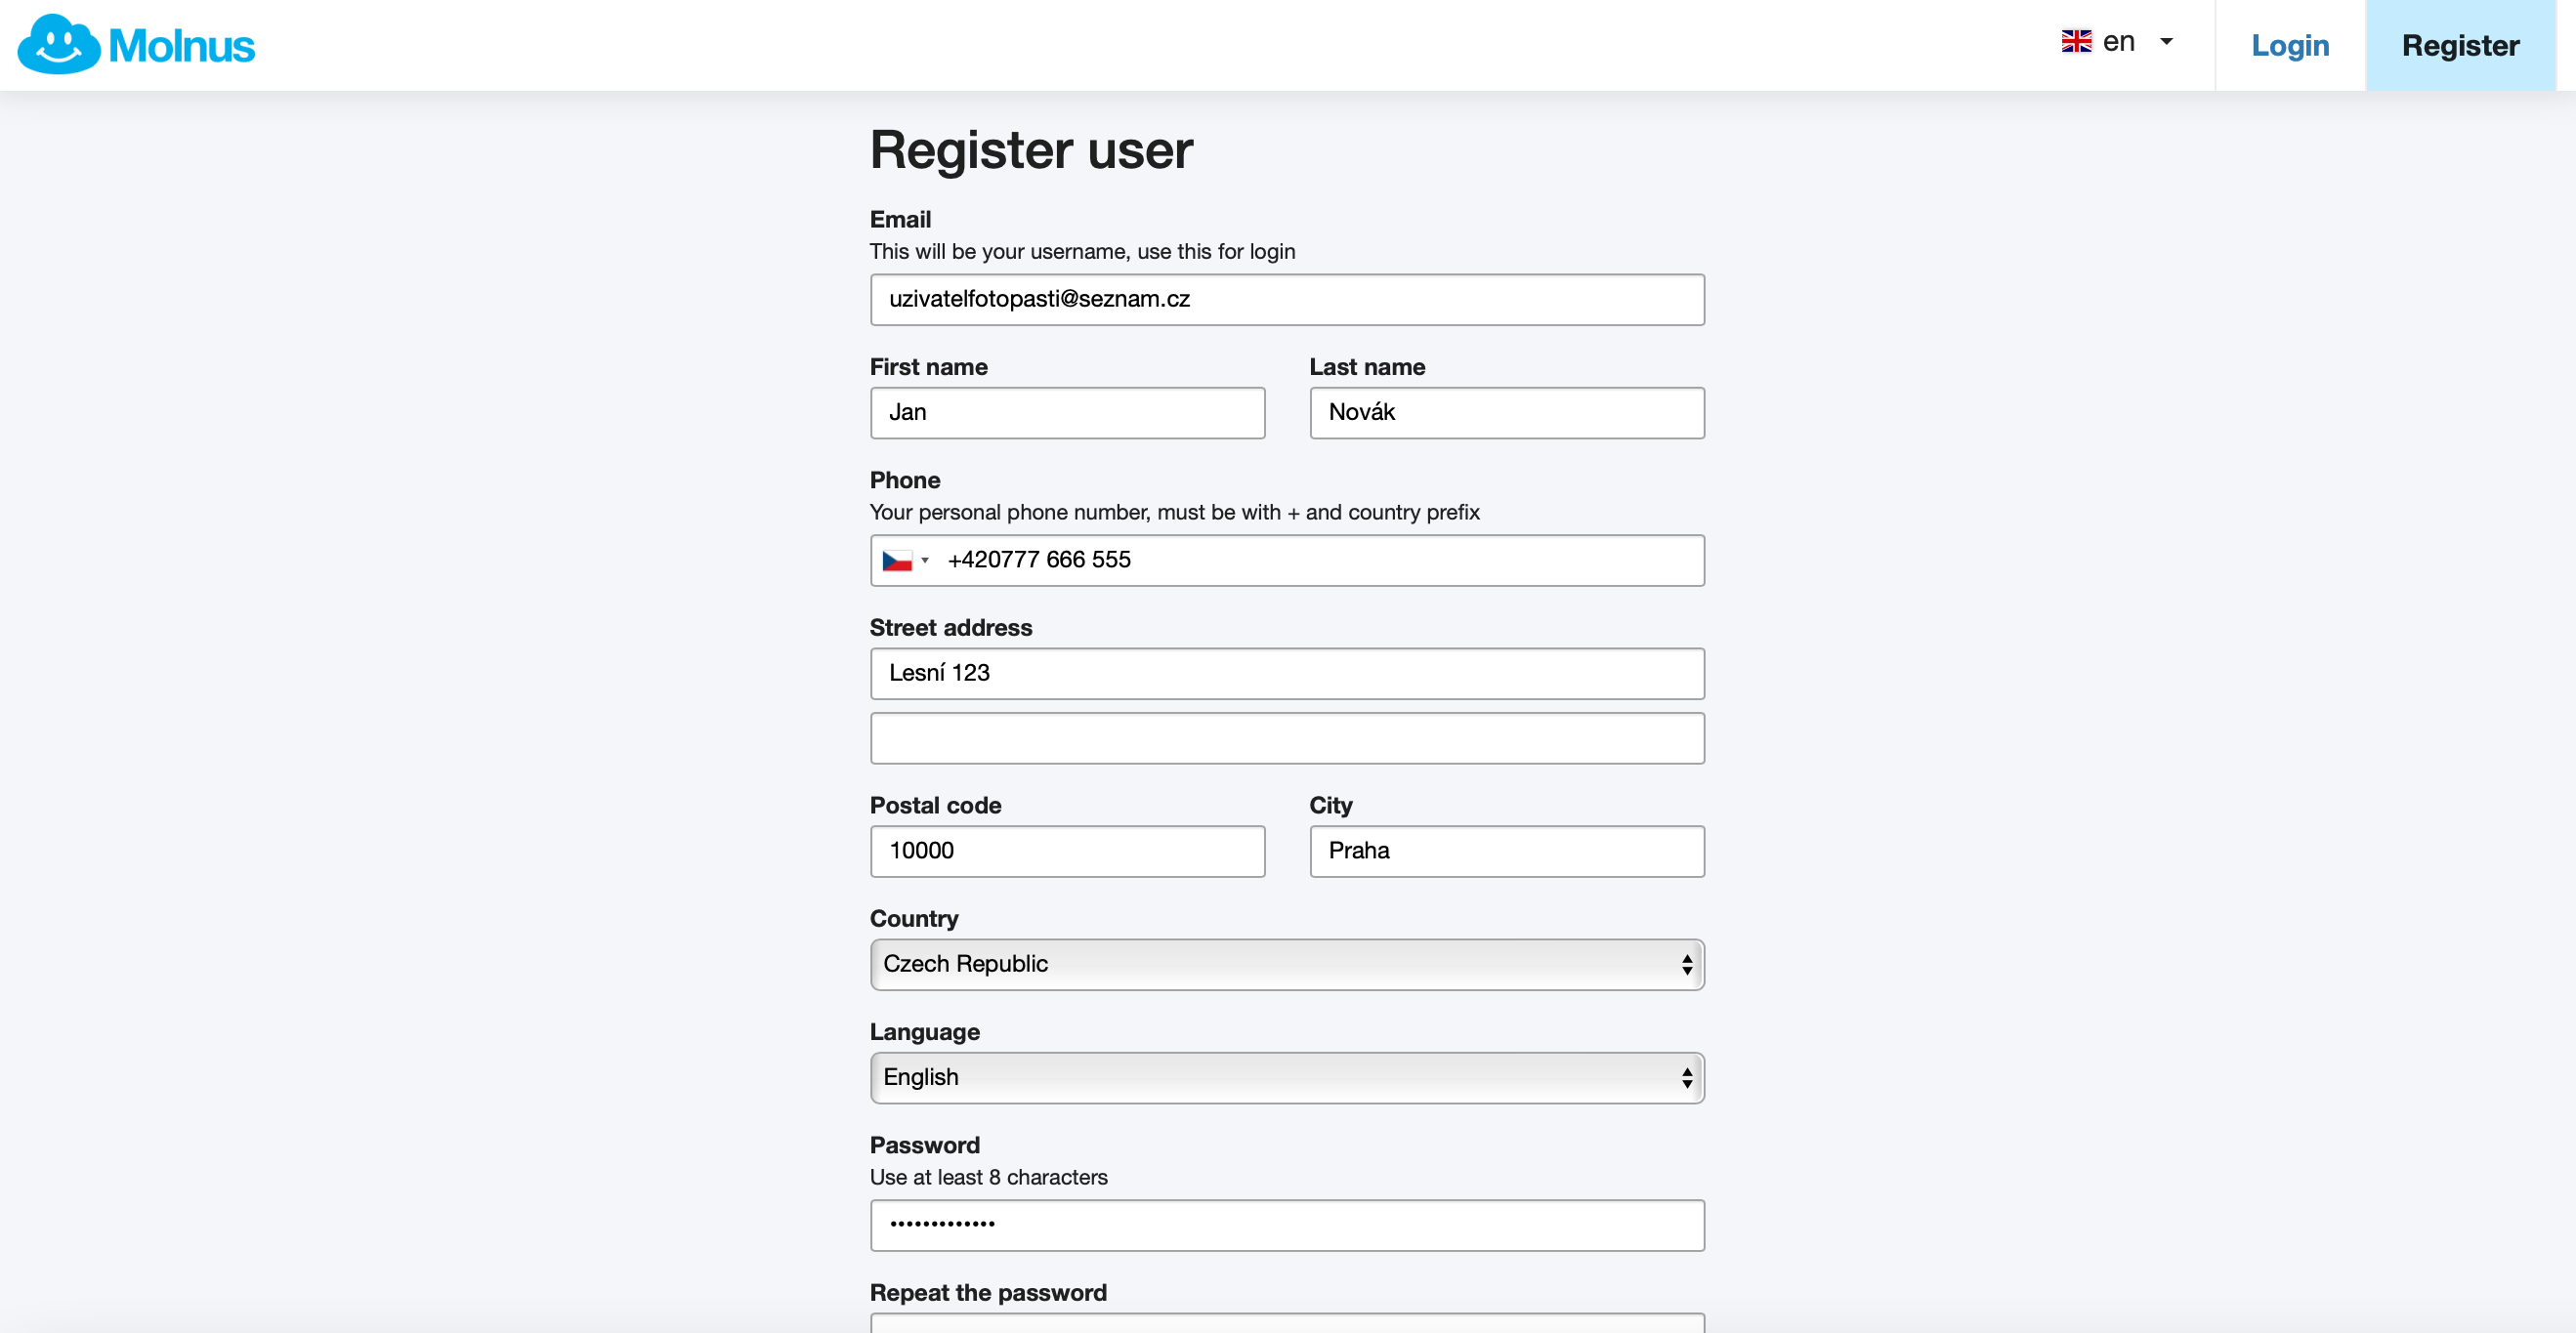Open the en language dropdown arrow
2576x1333 pixels.
(2166, 41)
